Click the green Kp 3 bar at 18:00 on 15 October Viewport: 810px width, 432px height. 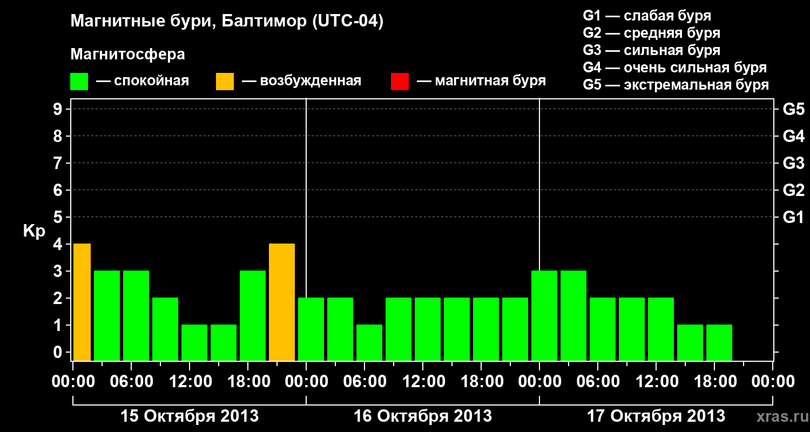pyautogui.click(x=253, y=315)
